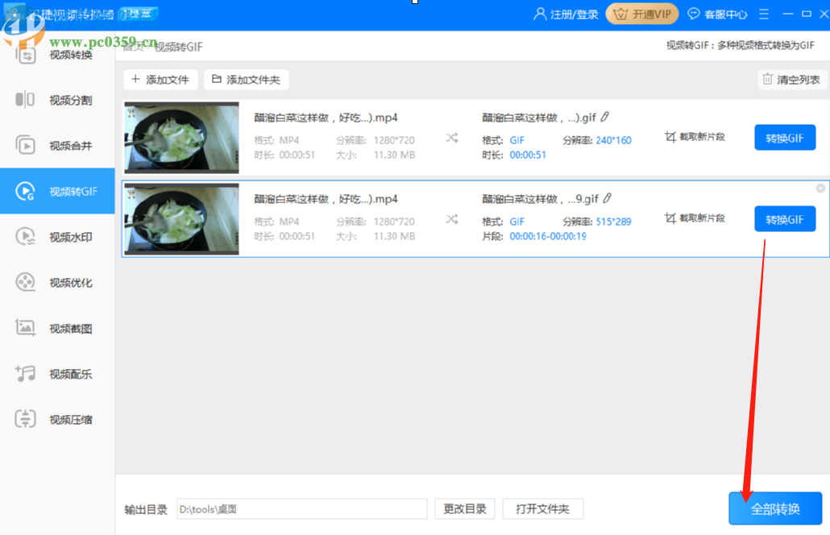This screenshot has height=535, width=830.
Task: Click the second row's output name ...9.gif
Action: [540, 199]
